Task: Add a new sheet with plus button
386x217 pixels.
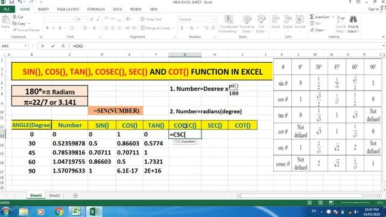Action: (x=75, y=195)
